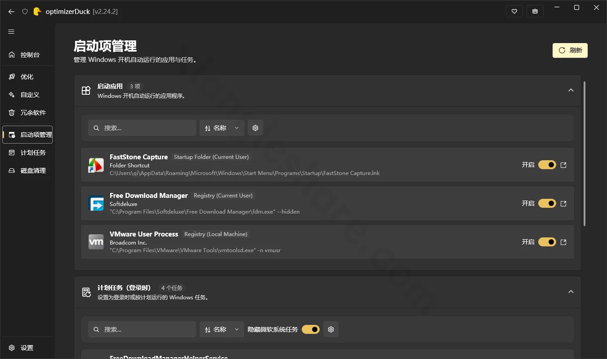Collapse the 计划任务（登录时） section chevron
Viewport: 607px width, 359px height.
coord(571,292)
